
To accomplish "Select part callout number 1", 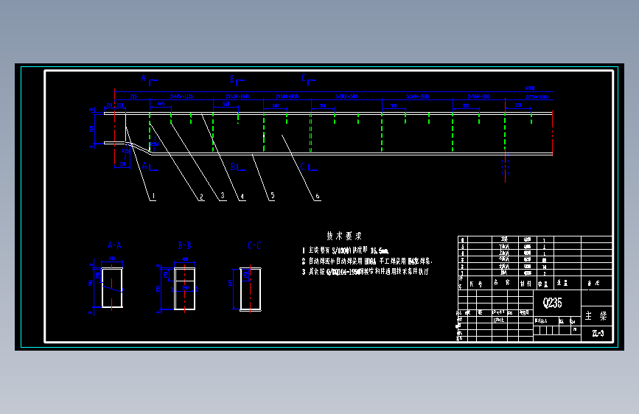I will pos(153,197).
